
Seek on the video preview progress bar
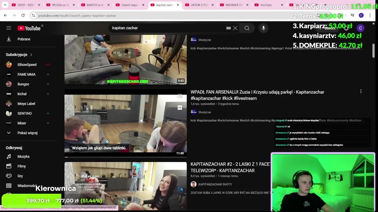pyautogui.click(x=126, y=157)
